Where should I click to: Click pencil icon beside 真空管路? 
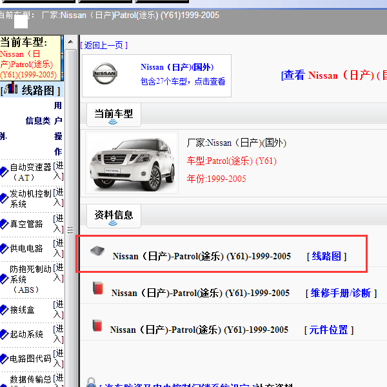(x=4, y=224)
